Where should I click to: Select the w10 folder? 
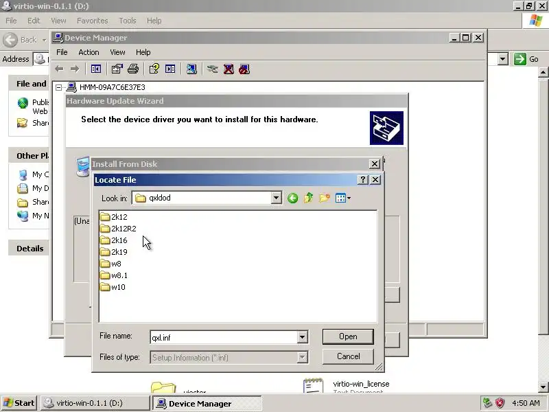(x=113, y=287)
